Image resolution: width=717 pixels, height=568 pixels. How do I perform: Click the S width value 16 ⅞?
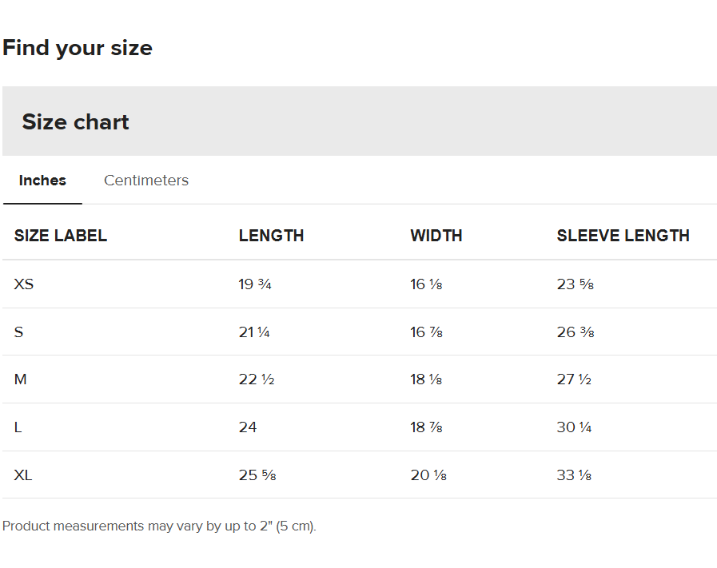426,332
